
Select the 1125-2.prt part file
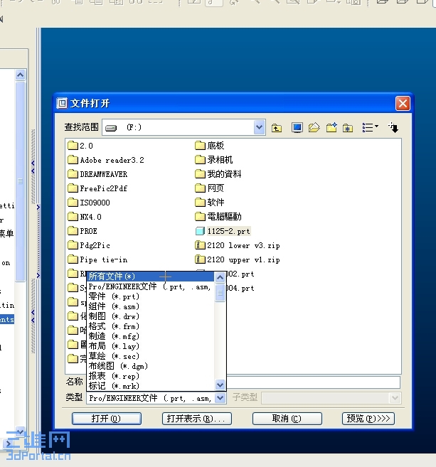[223, 231]
